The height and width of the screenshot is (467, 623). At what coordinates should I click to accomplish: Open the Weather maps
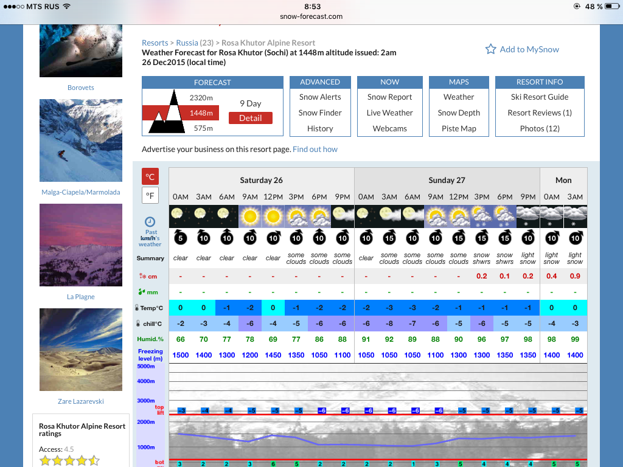pos(459,97)
